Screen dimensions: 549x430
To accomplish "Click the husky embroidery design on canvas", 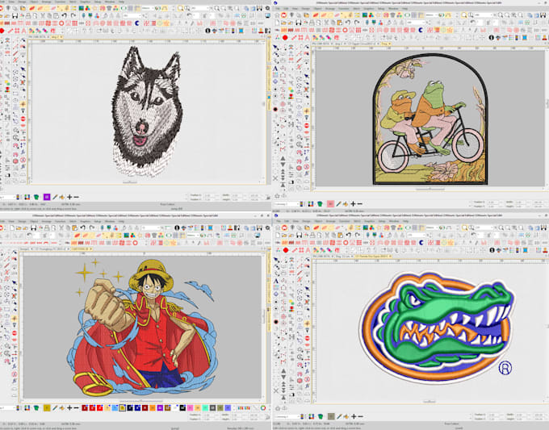I will pos(147,112).
